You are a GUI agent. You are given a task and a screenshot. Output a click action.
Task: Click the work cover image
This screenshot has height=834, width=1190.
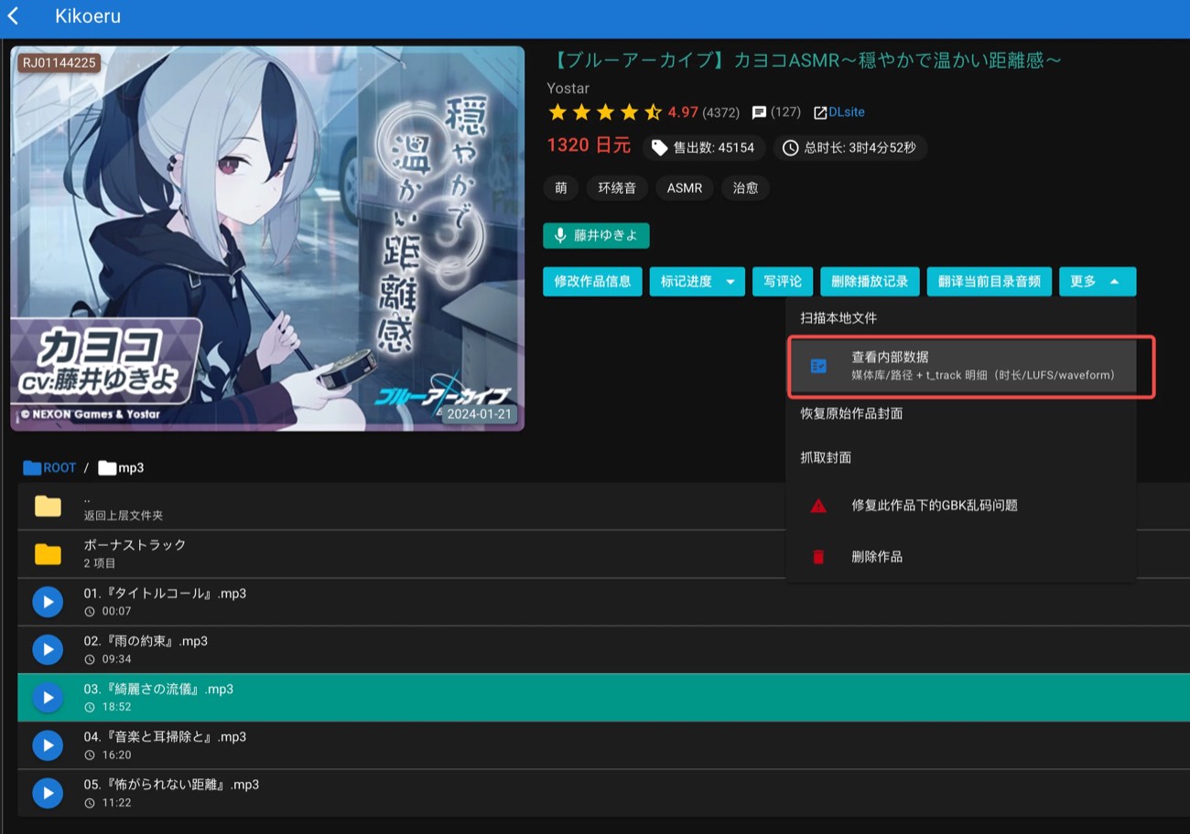267,239
